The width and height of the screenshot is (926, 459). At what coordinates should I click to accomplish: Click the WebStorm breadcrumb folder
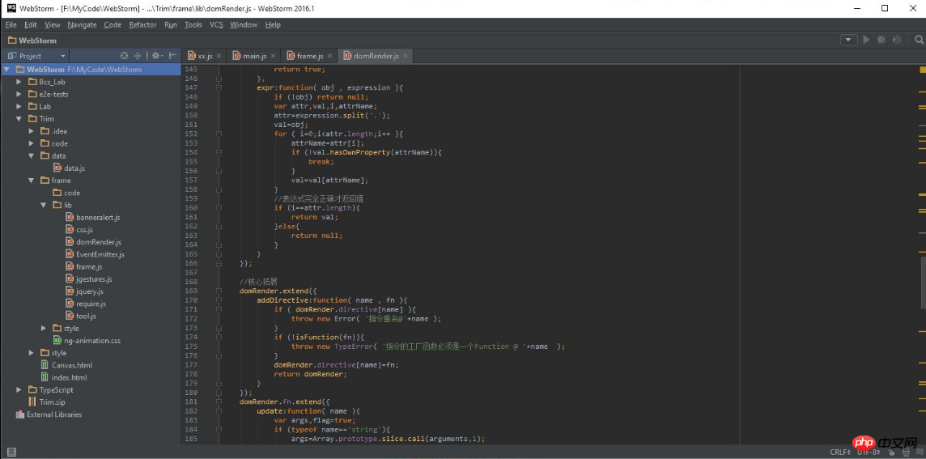point(32,40)
